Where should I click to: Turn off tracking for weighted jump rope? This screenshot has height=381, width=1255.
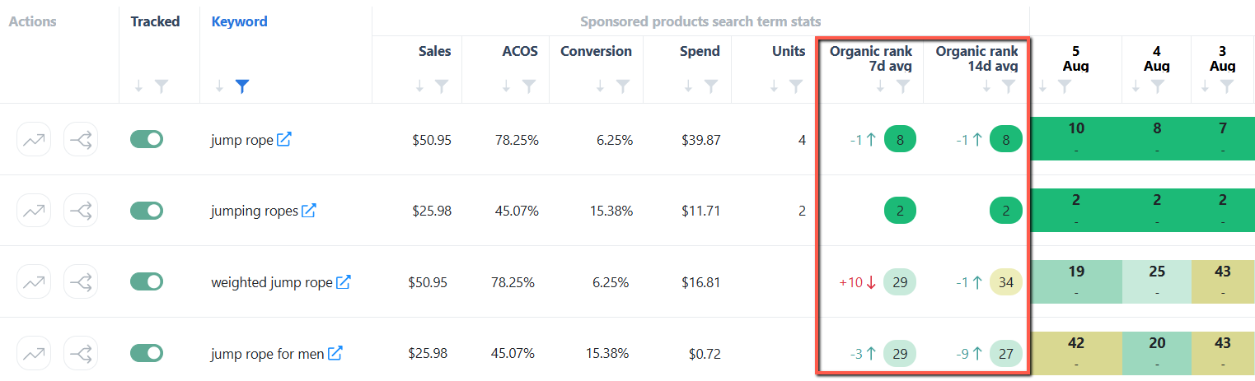[147, 281]
